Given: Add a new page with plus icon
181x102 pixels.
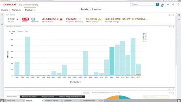Looking at the screenshot, I should 102,101.
